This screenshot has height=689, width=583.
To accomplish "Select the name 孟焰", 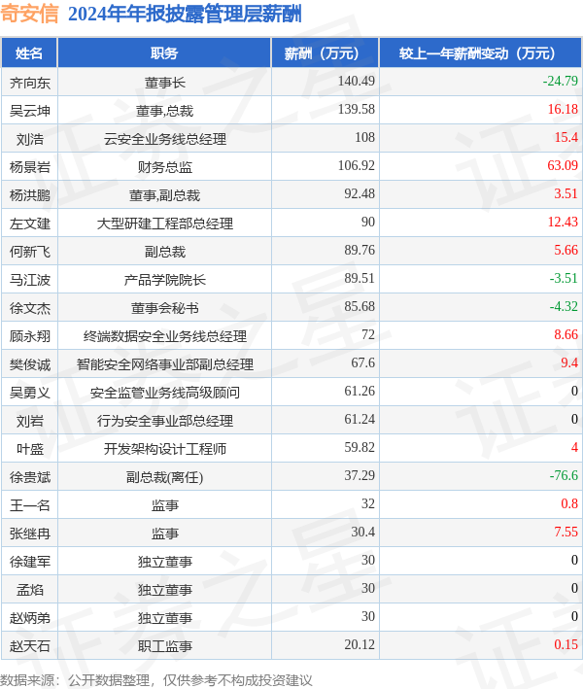I will [30, 589].
